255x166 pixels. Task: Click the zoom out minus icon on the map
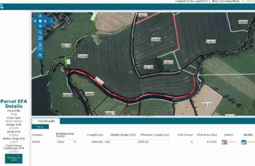coord(40,49)
